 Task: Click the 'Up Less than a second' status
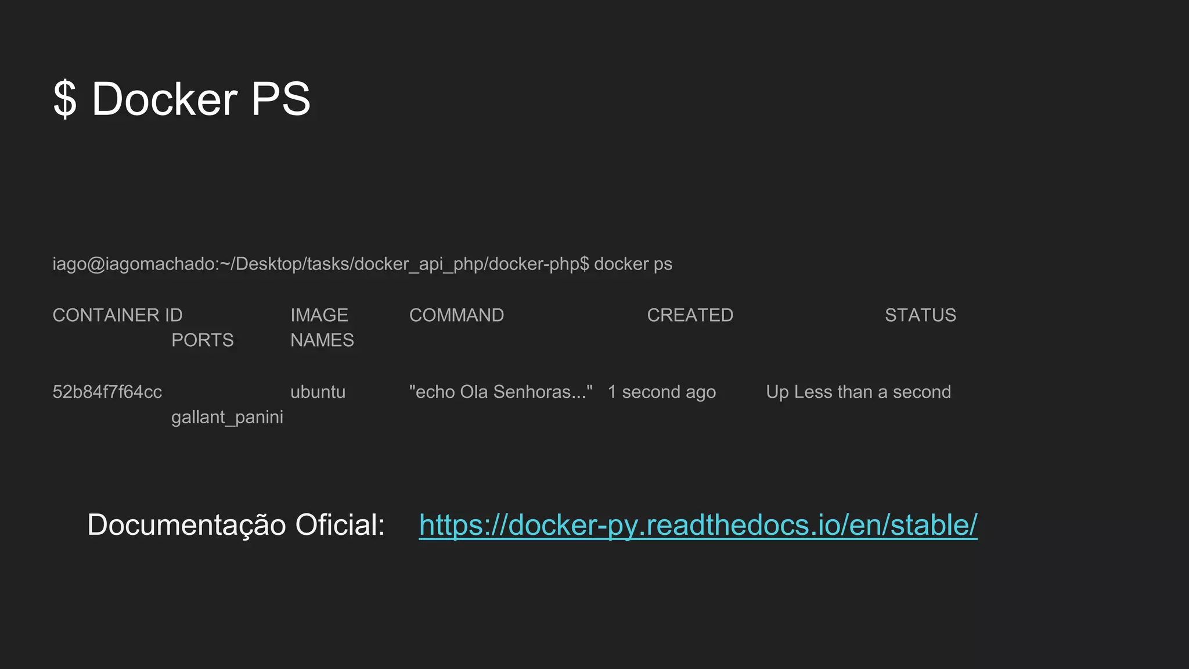[859, 393]
